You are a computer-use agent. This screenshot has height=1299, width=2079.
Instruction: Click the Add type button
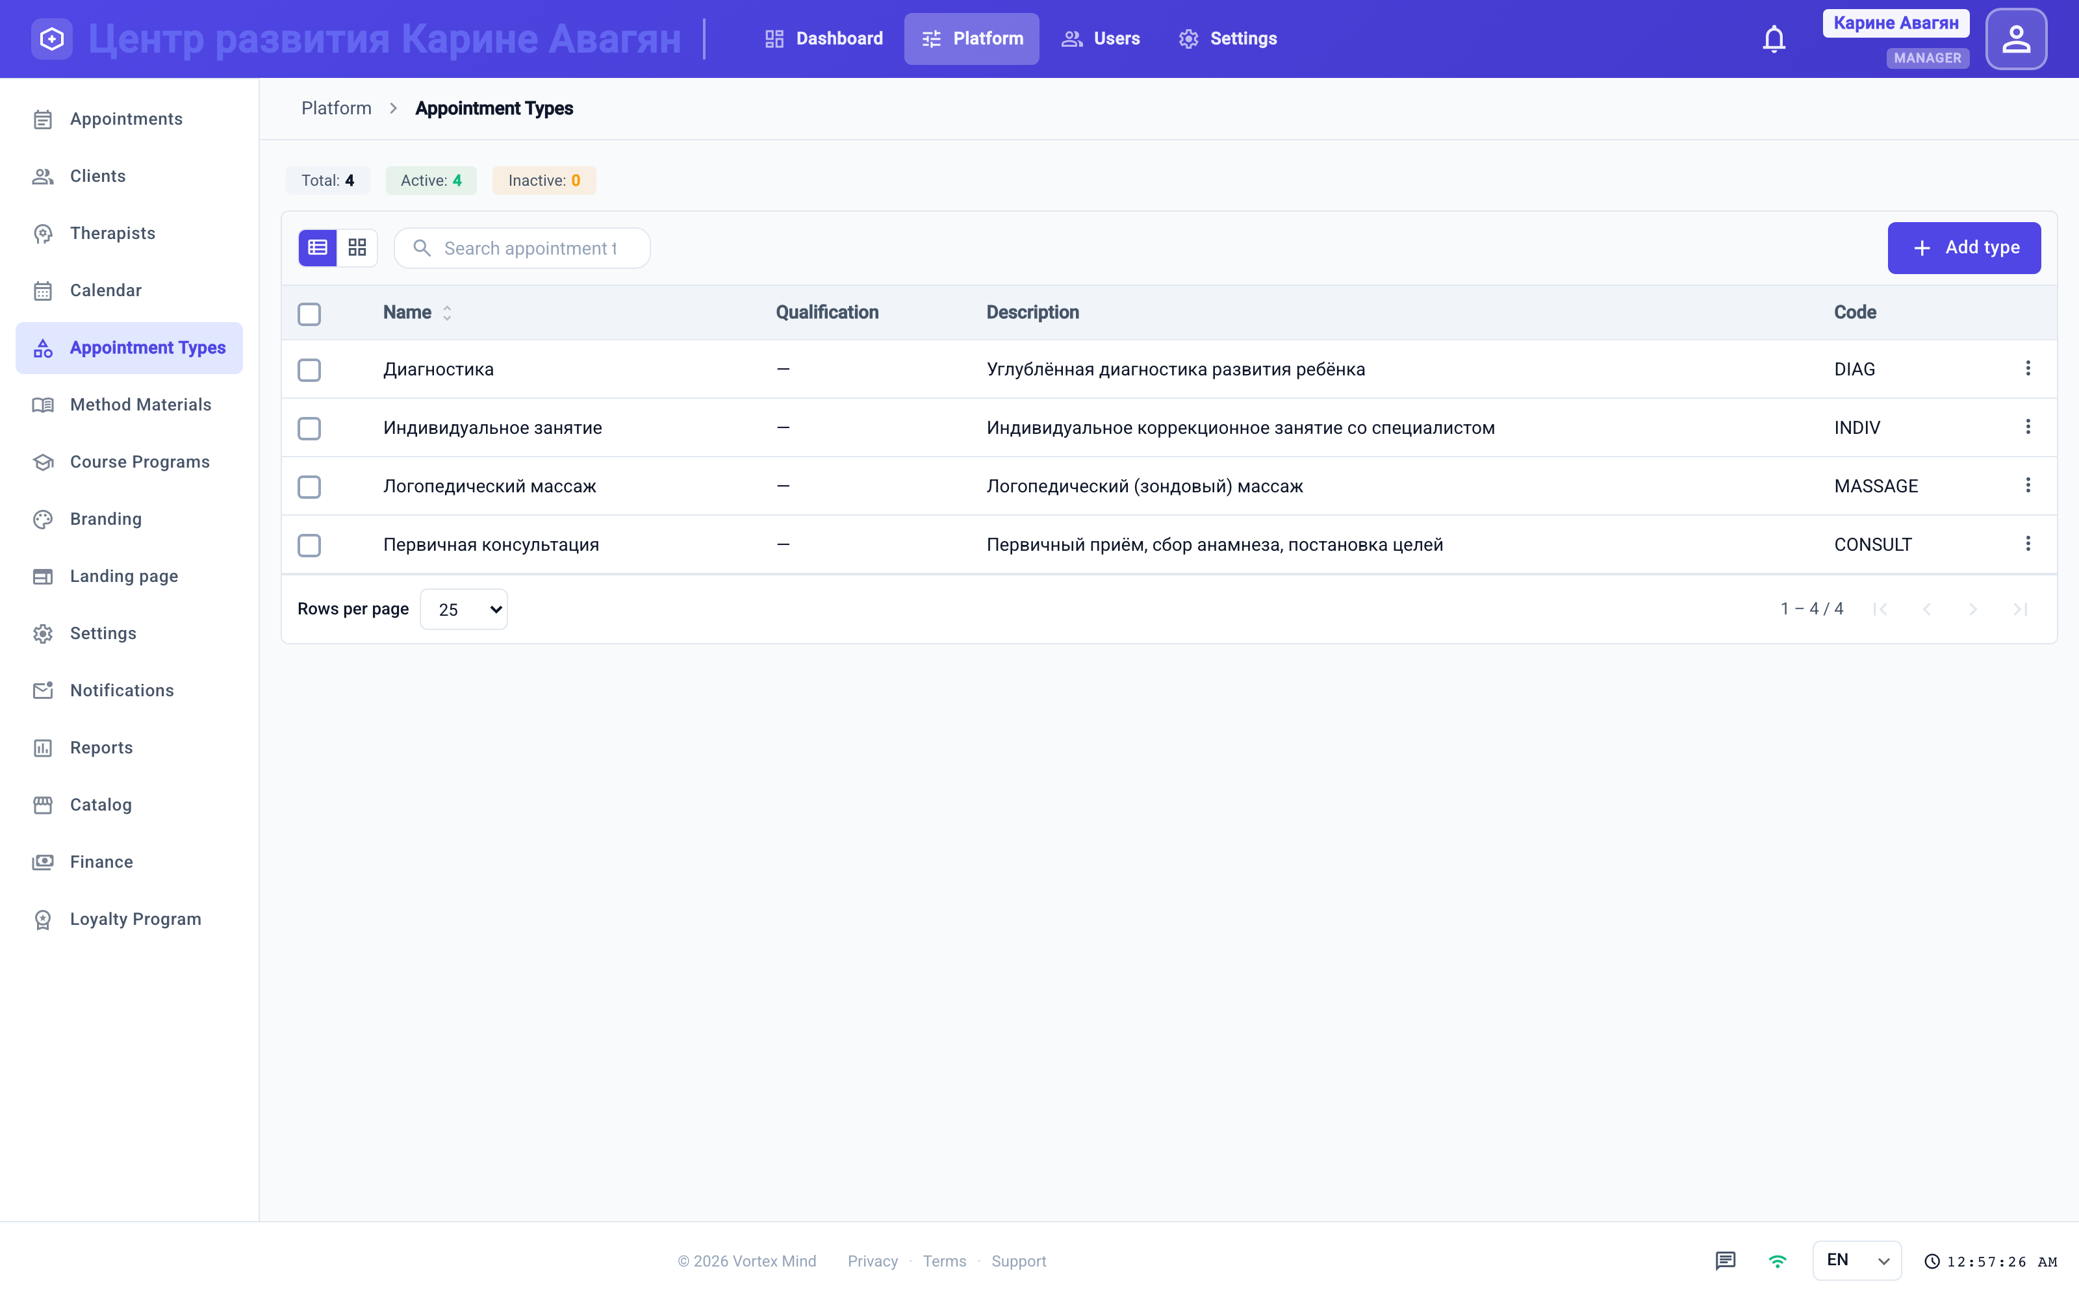click(1964, 247)
